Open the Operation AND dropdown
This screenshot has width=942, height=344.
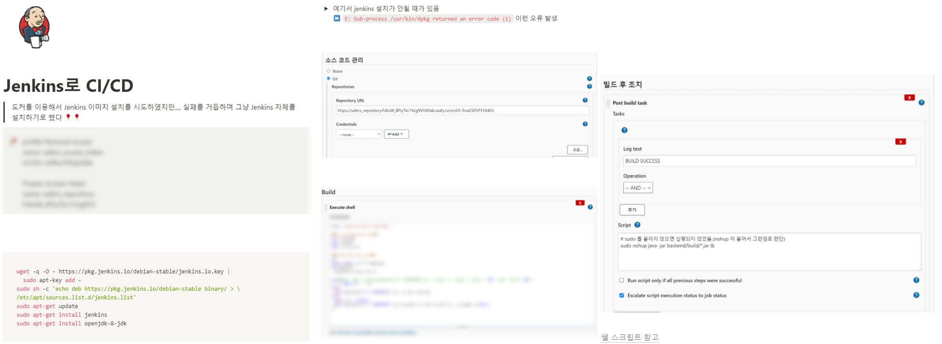638,188
